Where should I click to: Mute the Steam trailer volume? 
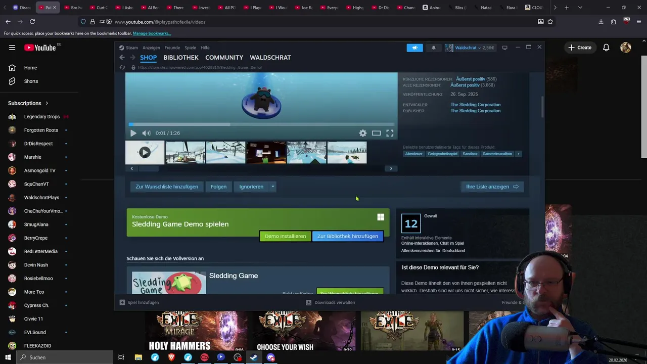coord(146,133)
